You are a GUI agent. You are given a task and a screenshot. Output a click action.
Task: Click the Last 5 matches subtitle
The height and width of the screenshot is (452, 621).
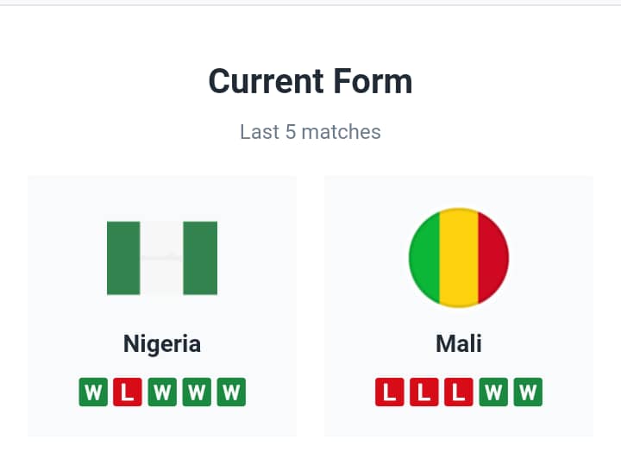(310, 132)
